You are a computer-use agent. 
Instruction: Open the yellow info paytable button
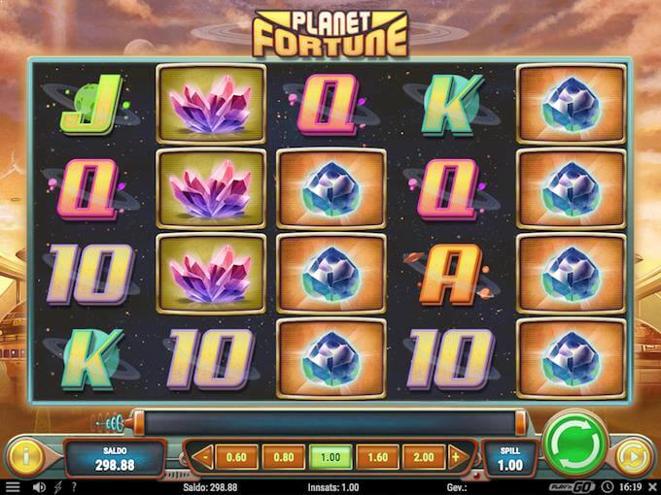(x=26, y=457)
